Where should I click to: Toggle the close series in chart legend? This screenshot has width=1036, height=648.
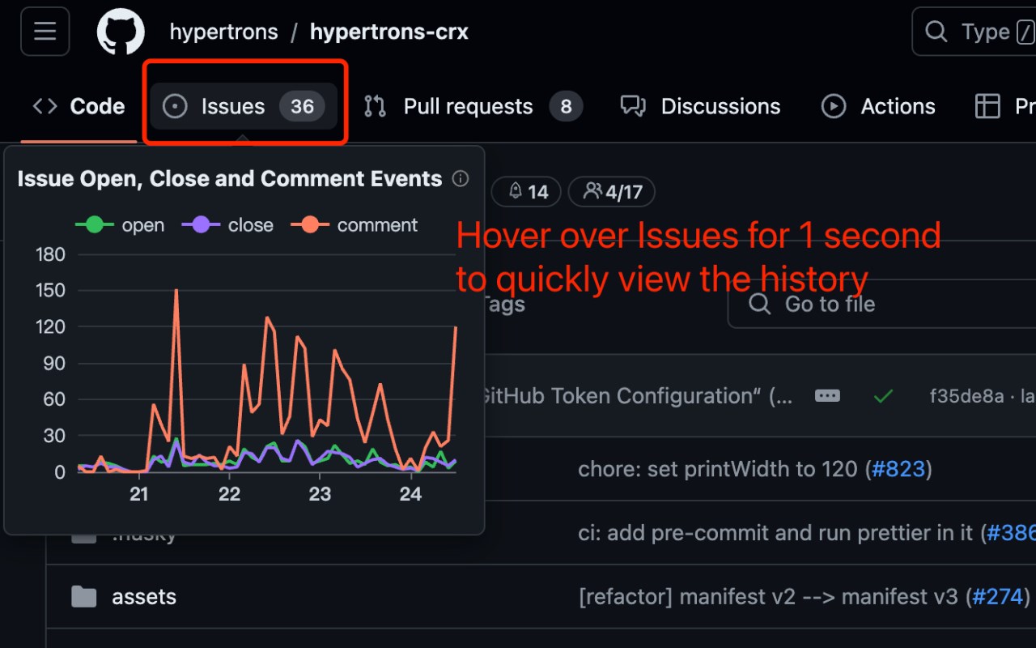pyautogui.click(x=227, y=225)
